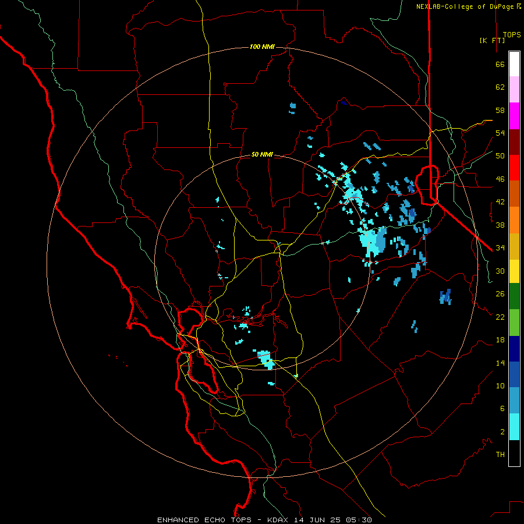Click the 18 legend value

(500, 340)
